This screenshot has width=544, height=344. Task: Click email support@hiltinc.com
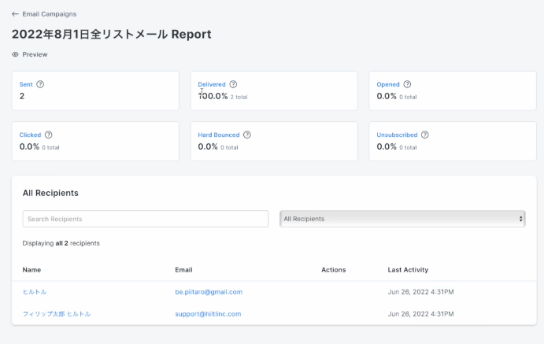tap(208, 314)
